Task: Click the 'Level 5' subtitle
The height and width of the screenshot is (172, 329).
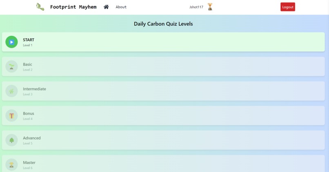Action: pos(28,143)
